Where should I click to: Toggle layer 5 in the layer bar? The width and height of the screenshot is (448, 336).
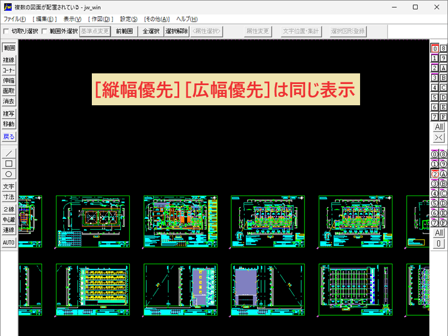tap(435, 97)
